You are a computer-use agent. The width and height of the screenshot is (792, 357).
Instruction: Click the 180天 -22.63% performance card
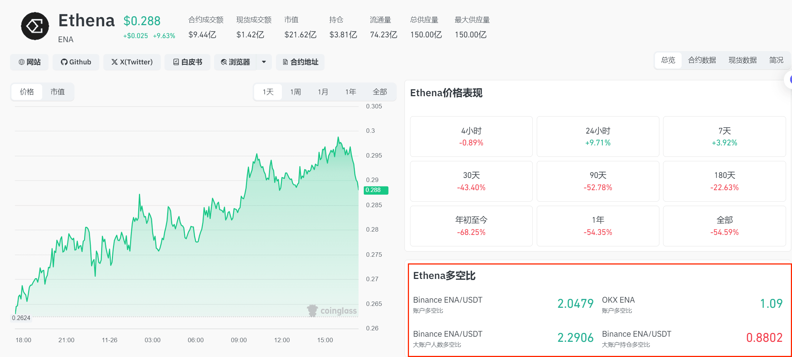pos(725,181)
